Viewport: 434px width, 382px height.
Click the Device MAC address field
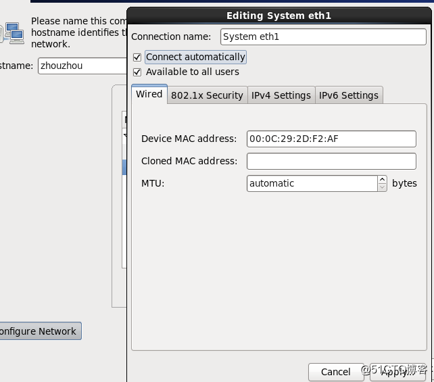pyautogui.click(x=331, y=139)
